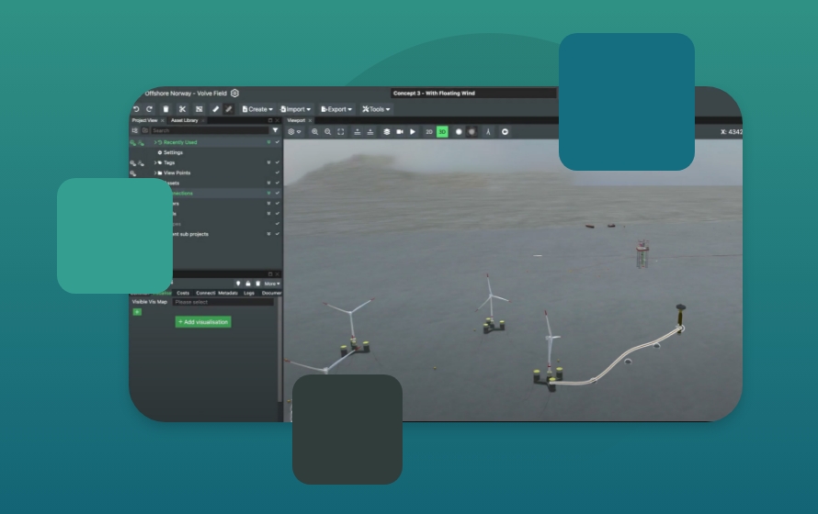Open the Export dropdown menu
This screenshot has width=818, height=514.
(x=336, y=109)
